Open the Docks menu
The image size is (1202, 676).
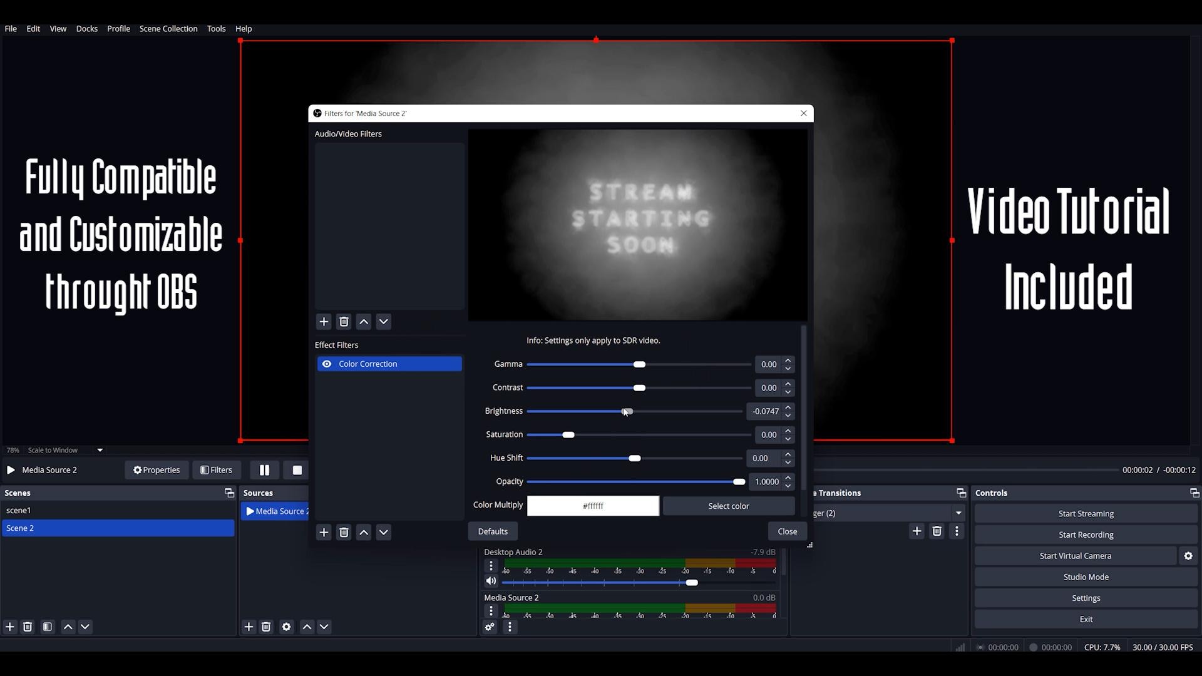(x=87, y=29)
